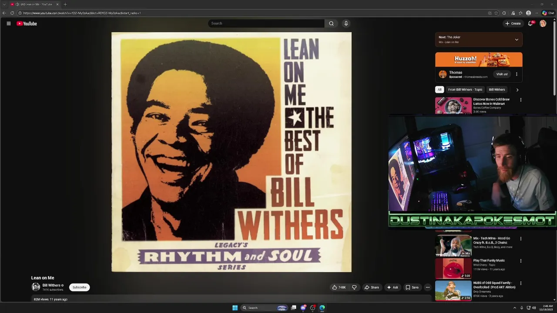557x313 pixels.
Task: Open options menu for Thomas sponsored ad
Action: pos(517,74)
